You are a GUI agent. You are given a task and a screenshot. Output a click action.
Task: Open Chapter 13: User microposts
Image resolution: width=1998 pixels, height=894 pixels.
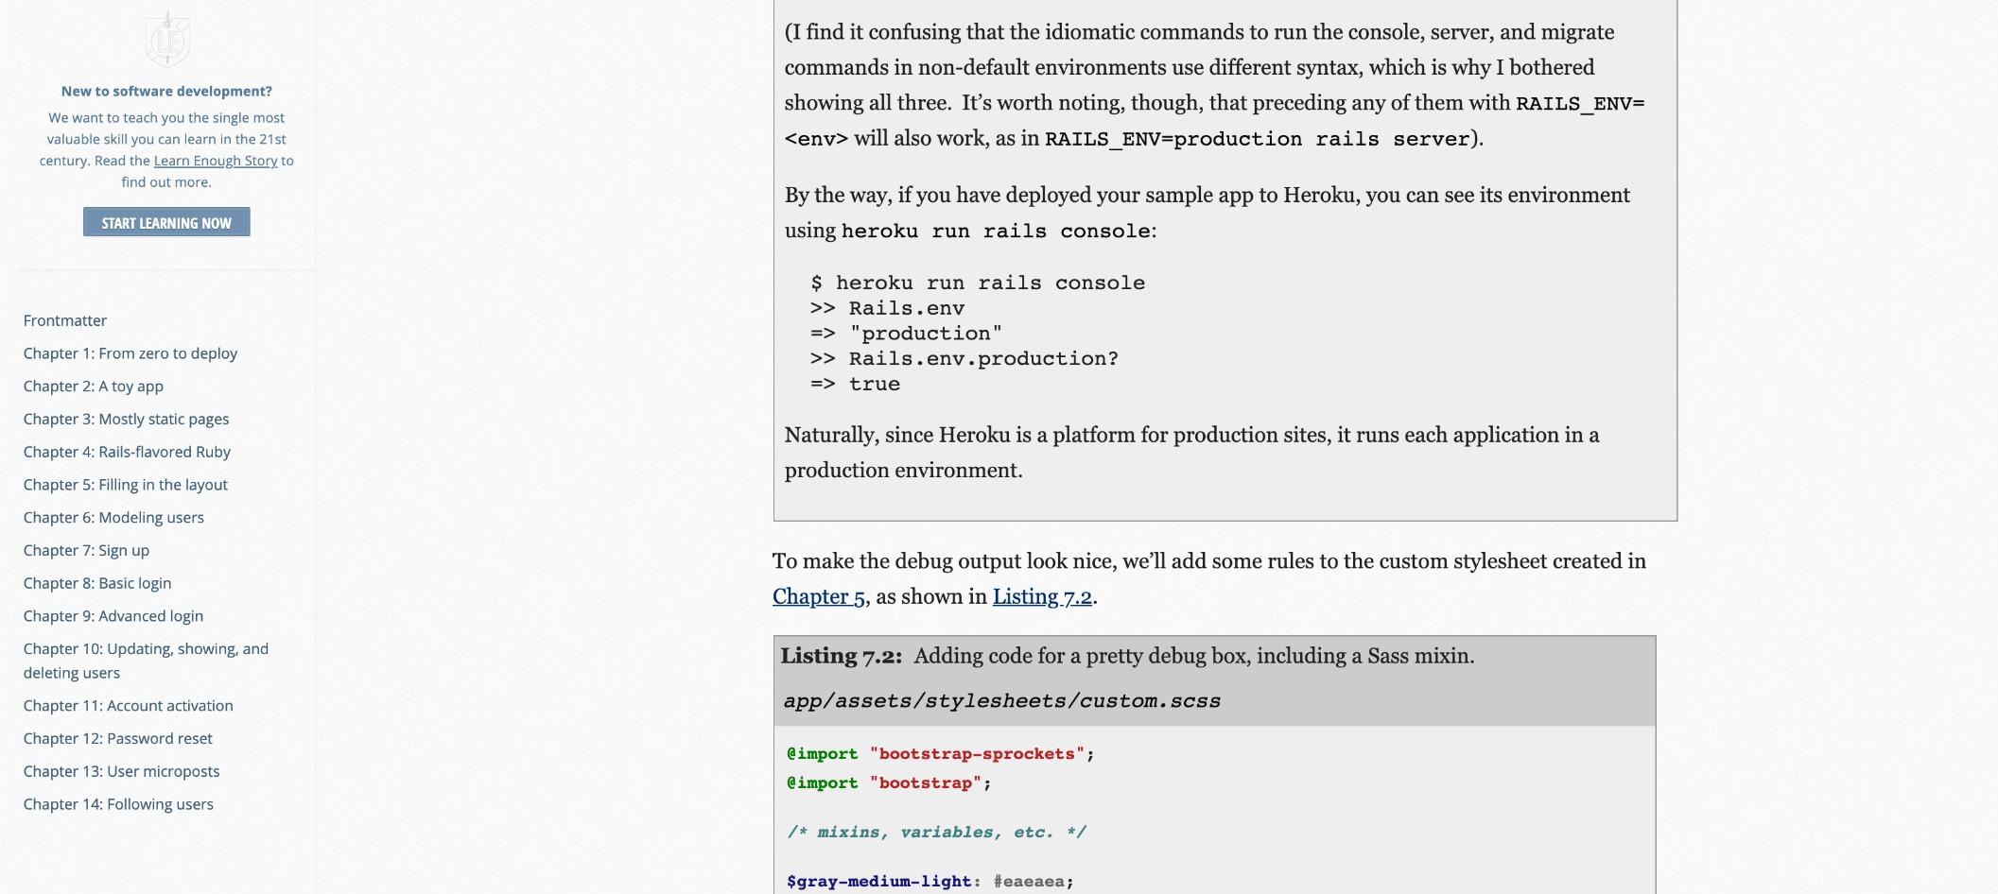coord(121,771)
